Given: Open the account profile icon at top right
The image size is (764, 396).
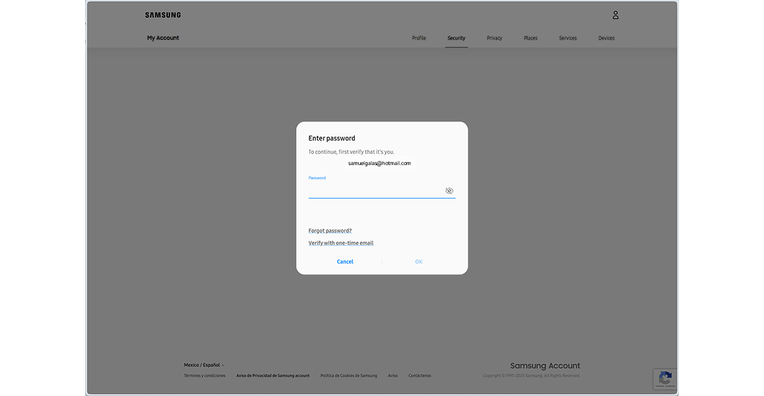Looking at the screenshot, I should tap(615, 15).
